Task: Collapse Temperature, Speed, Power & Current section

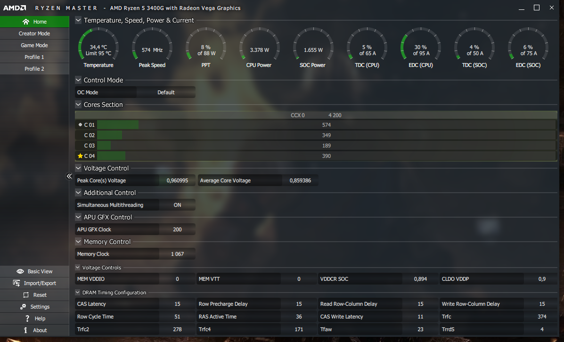Action: (x=78, y=20)
